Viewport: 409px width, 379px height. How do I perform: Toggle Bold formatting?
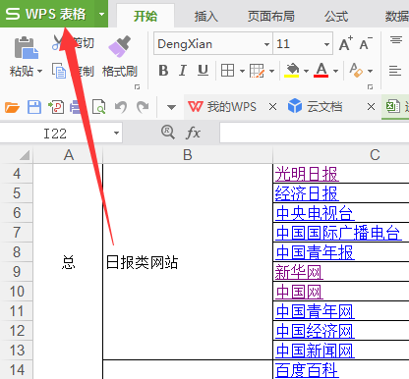coord(163,71)
